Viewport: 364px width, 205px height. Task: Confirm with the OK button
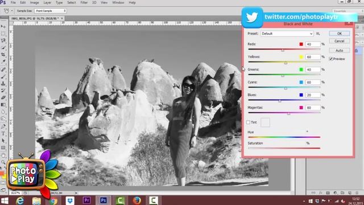pos(340,34)
